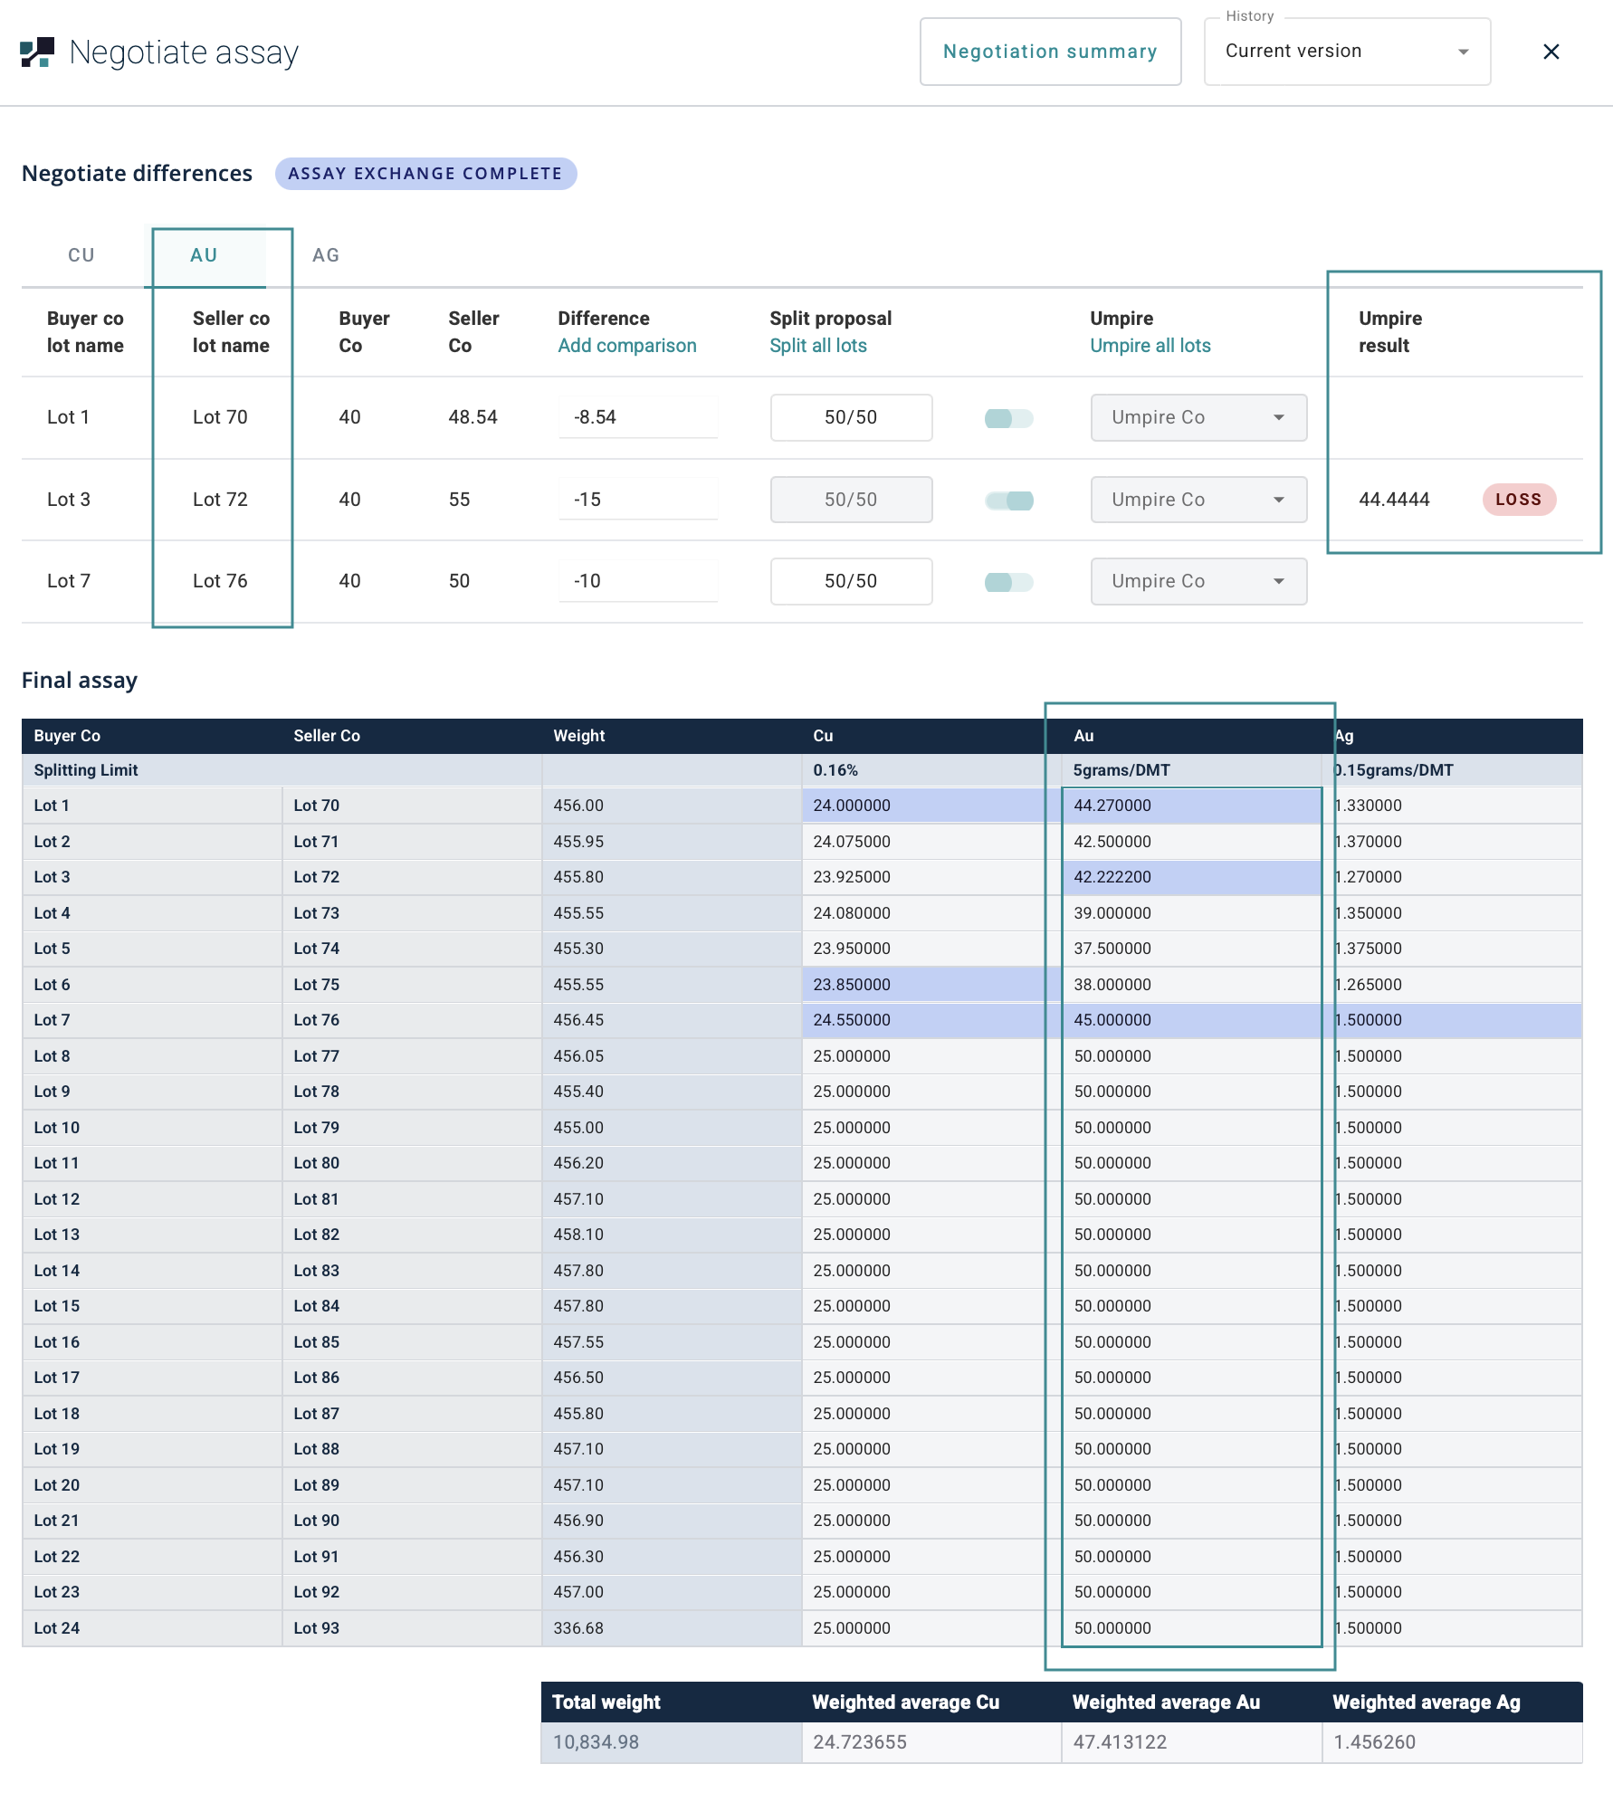The width and height of the screenshot is (1613, 1812).
Task: Click Split all lots link
Action: coord(817,346)
